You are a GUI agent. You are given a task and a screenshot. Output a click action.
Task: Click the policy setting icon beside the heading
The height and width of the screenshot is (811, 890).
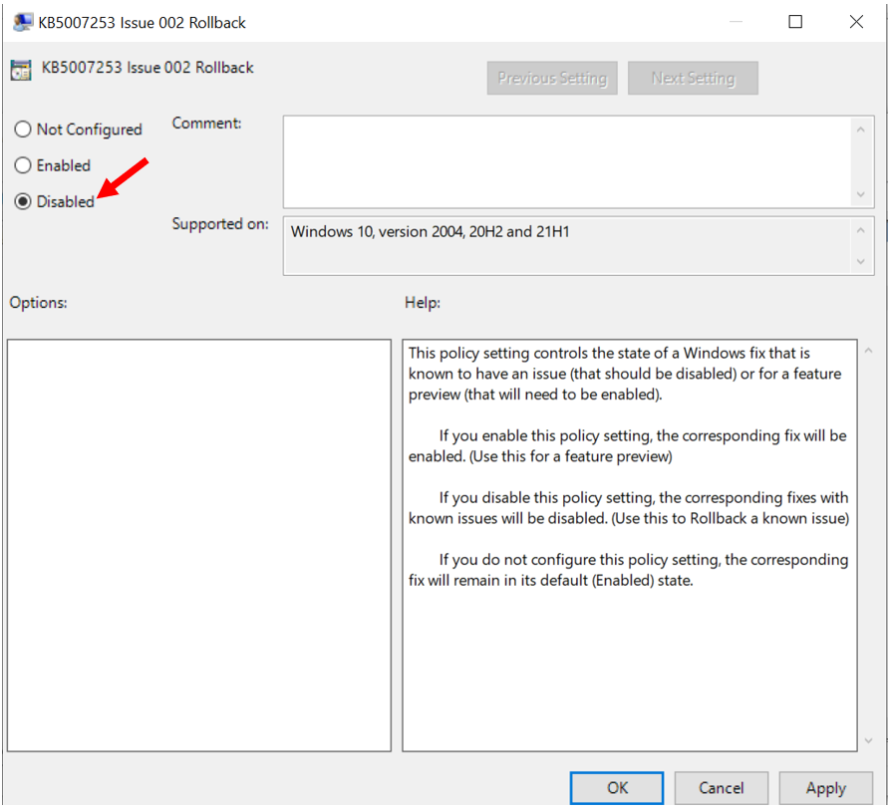coord(21,70)
